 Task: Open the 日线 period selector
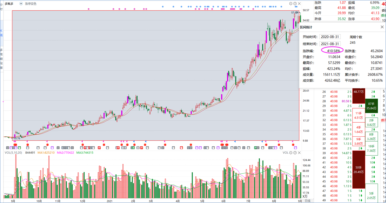(x=308, y=201)
